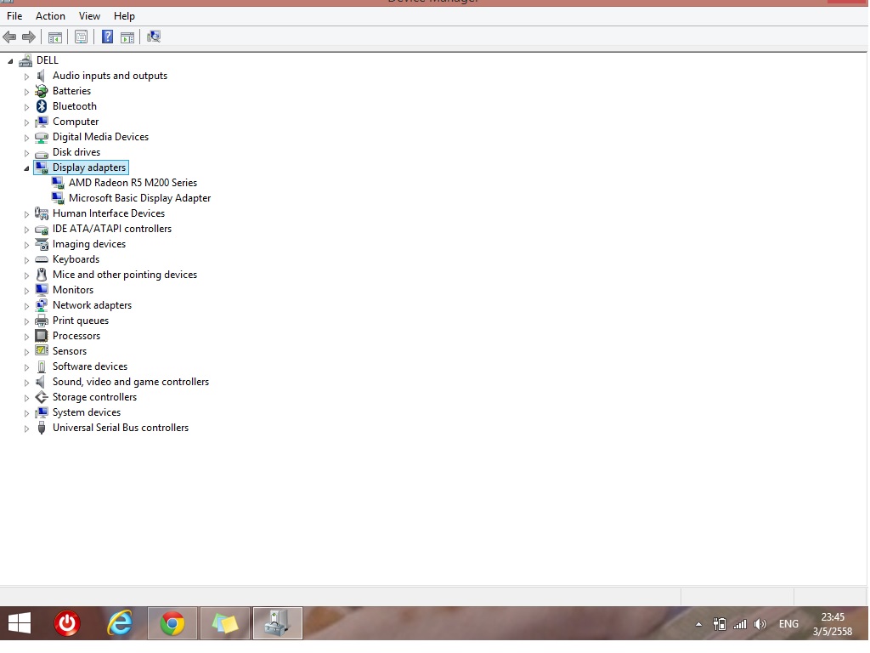Click the blue question mark Help icon
870x653 pixels.
[107, 37]
